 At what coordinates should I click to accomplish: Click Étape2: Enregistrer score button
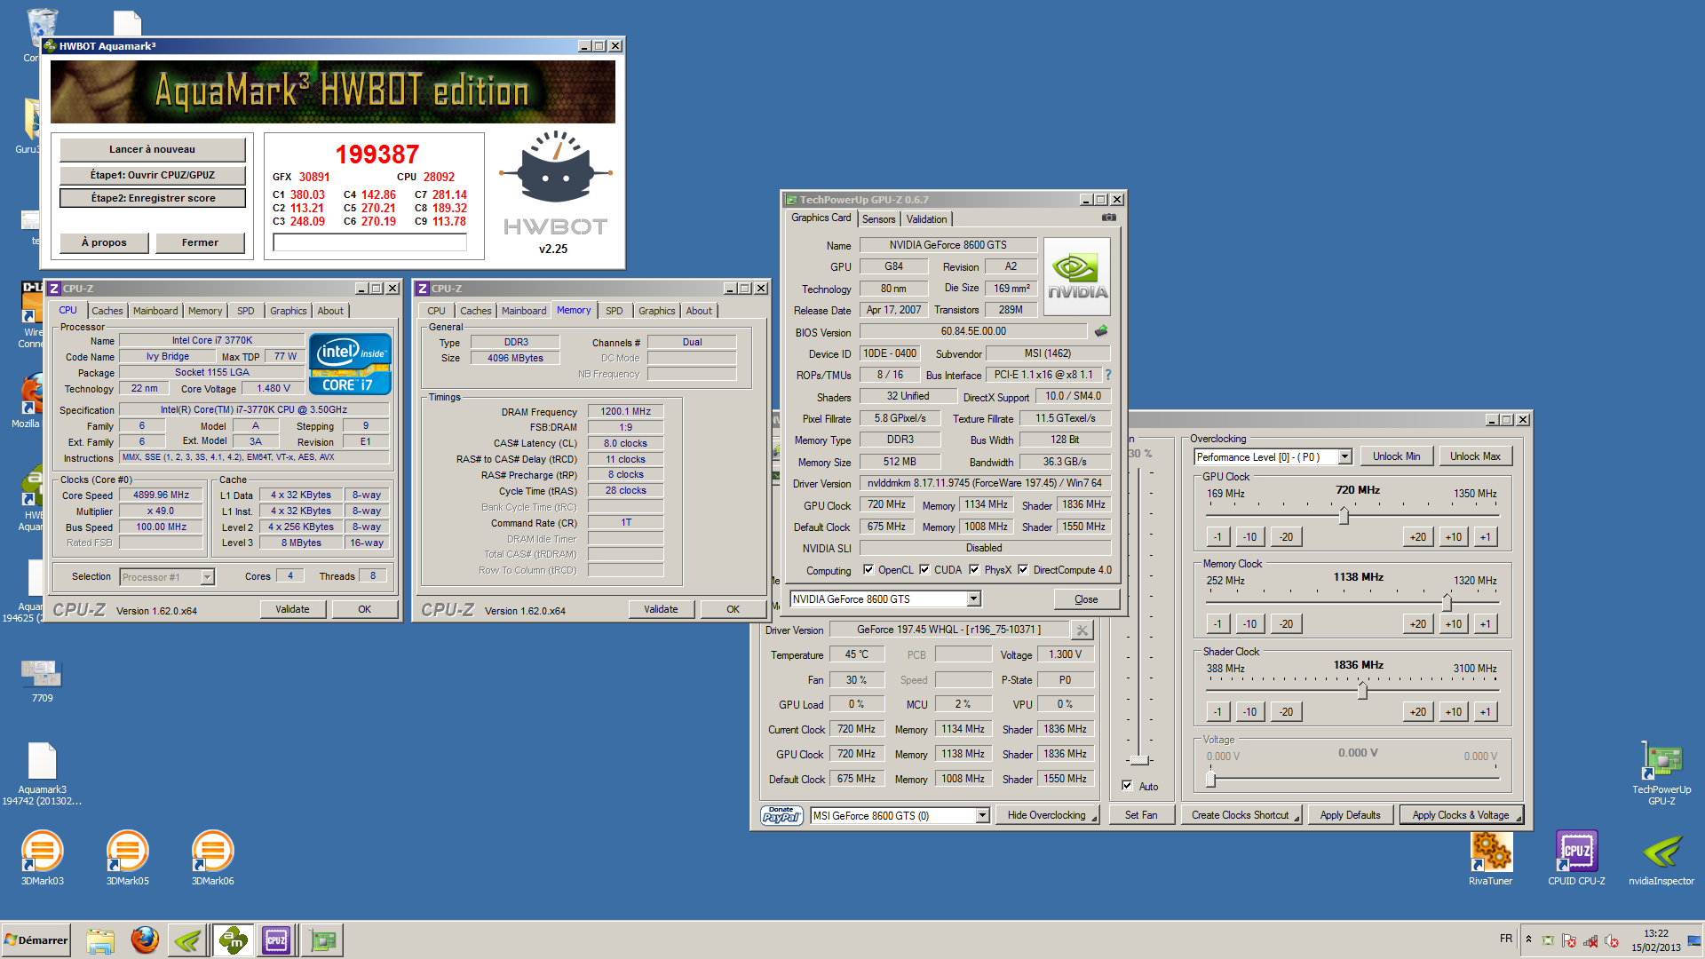point(152,198)
